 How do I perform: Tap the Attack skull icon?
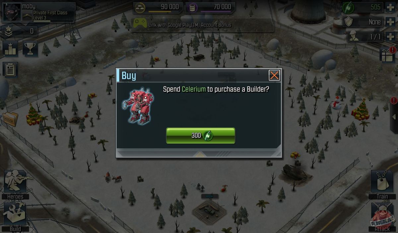tap(382, 217)
